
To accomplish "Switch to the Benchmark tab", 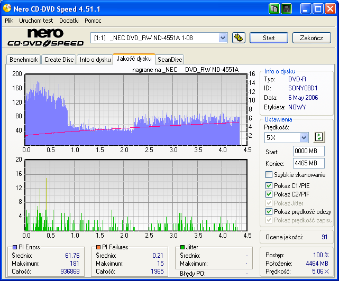I will [x=24, y=59].
